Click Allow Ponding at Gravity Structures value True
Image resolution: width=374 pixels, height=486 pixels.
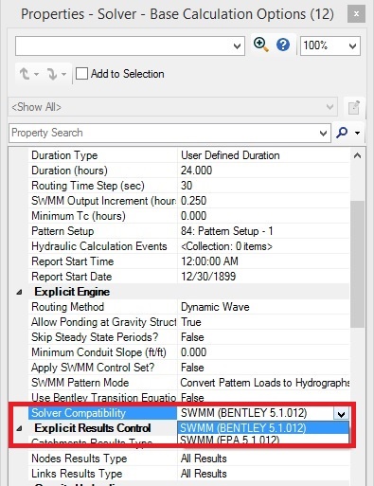coord(191,322)
